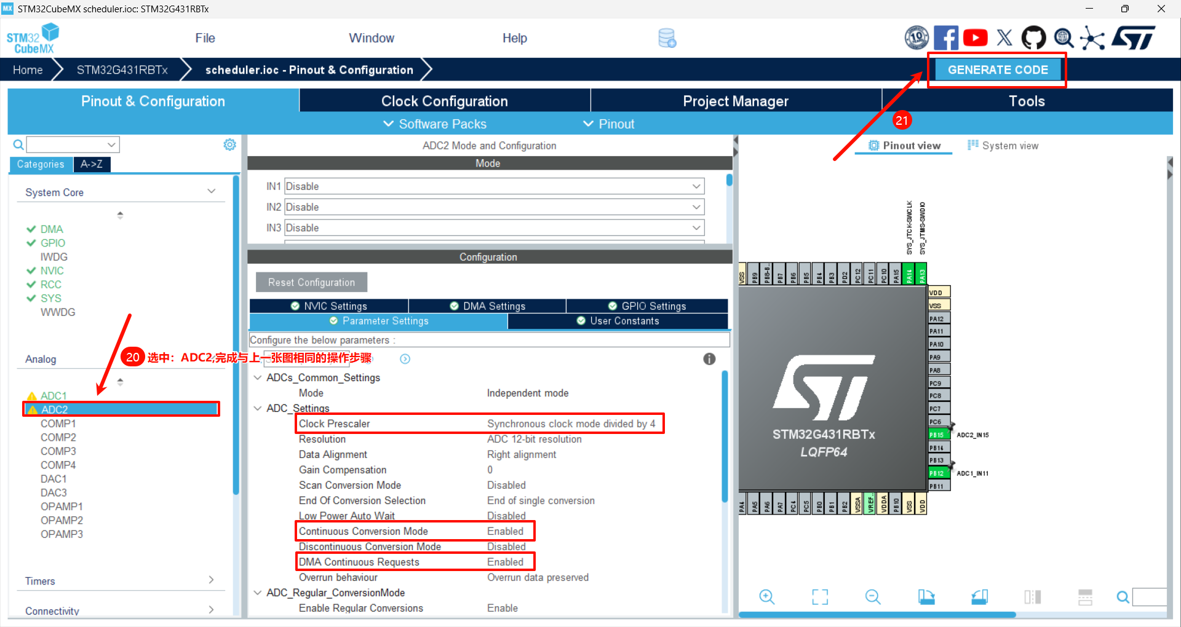Open the Facebook link icon
Viewport: 1181px width, 627px height.
946,38
